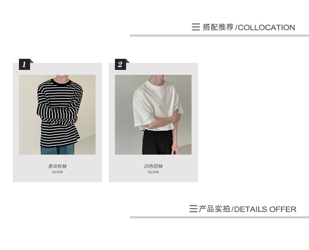Click the gray divider under COLLOCATION
This screenshot has width=309, height=250.
219,36
